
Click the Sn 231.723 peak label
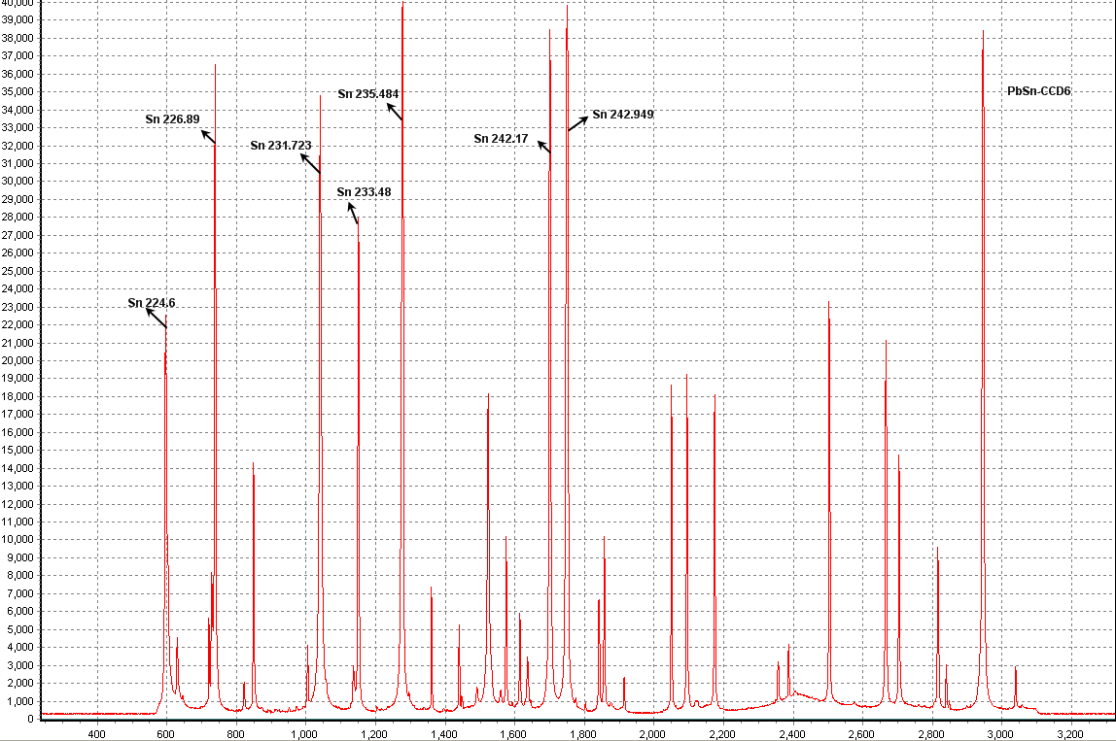click(x=281, y=146)
